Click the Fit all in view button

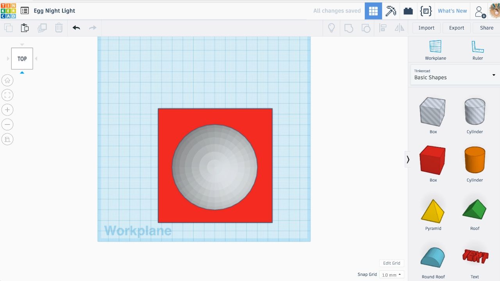7,95
